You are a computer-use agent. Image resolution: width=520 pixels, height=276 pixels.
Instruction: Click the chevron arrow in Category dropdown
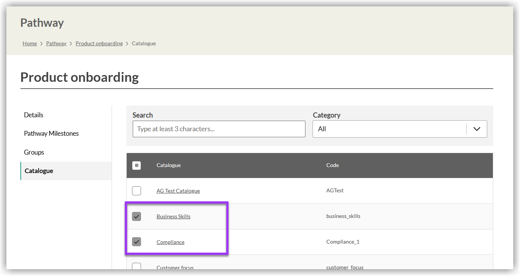pos(477,129)
